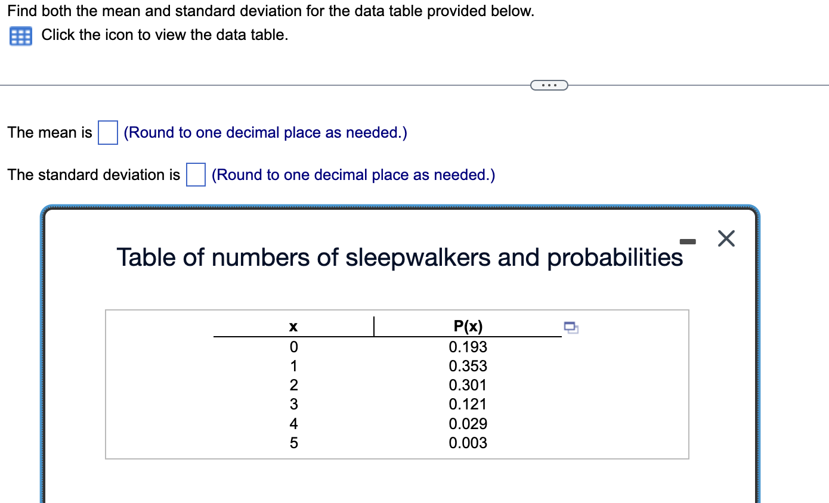This screenshot has height=503, width=829.
Task: Click inside the mean answer box
Action: point(107,132)
